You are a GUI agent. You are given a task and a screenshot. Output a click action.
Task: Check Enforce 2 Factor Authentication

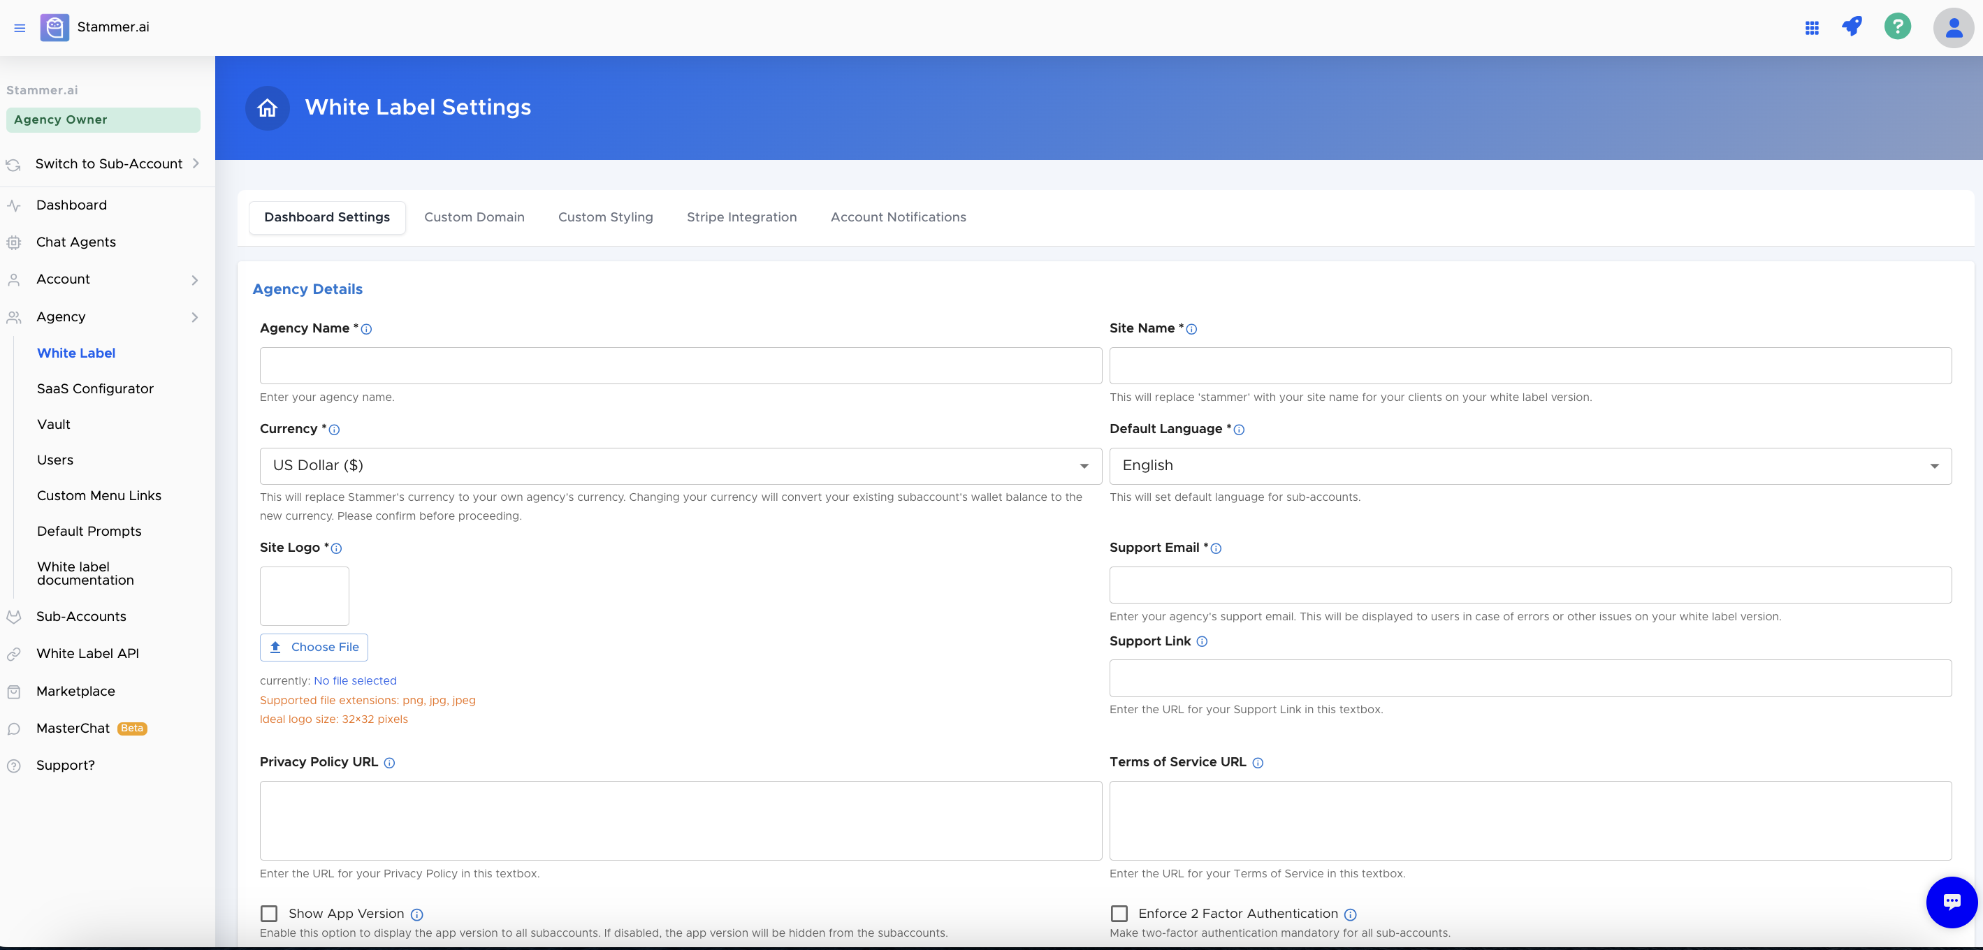coord(1119,913)
